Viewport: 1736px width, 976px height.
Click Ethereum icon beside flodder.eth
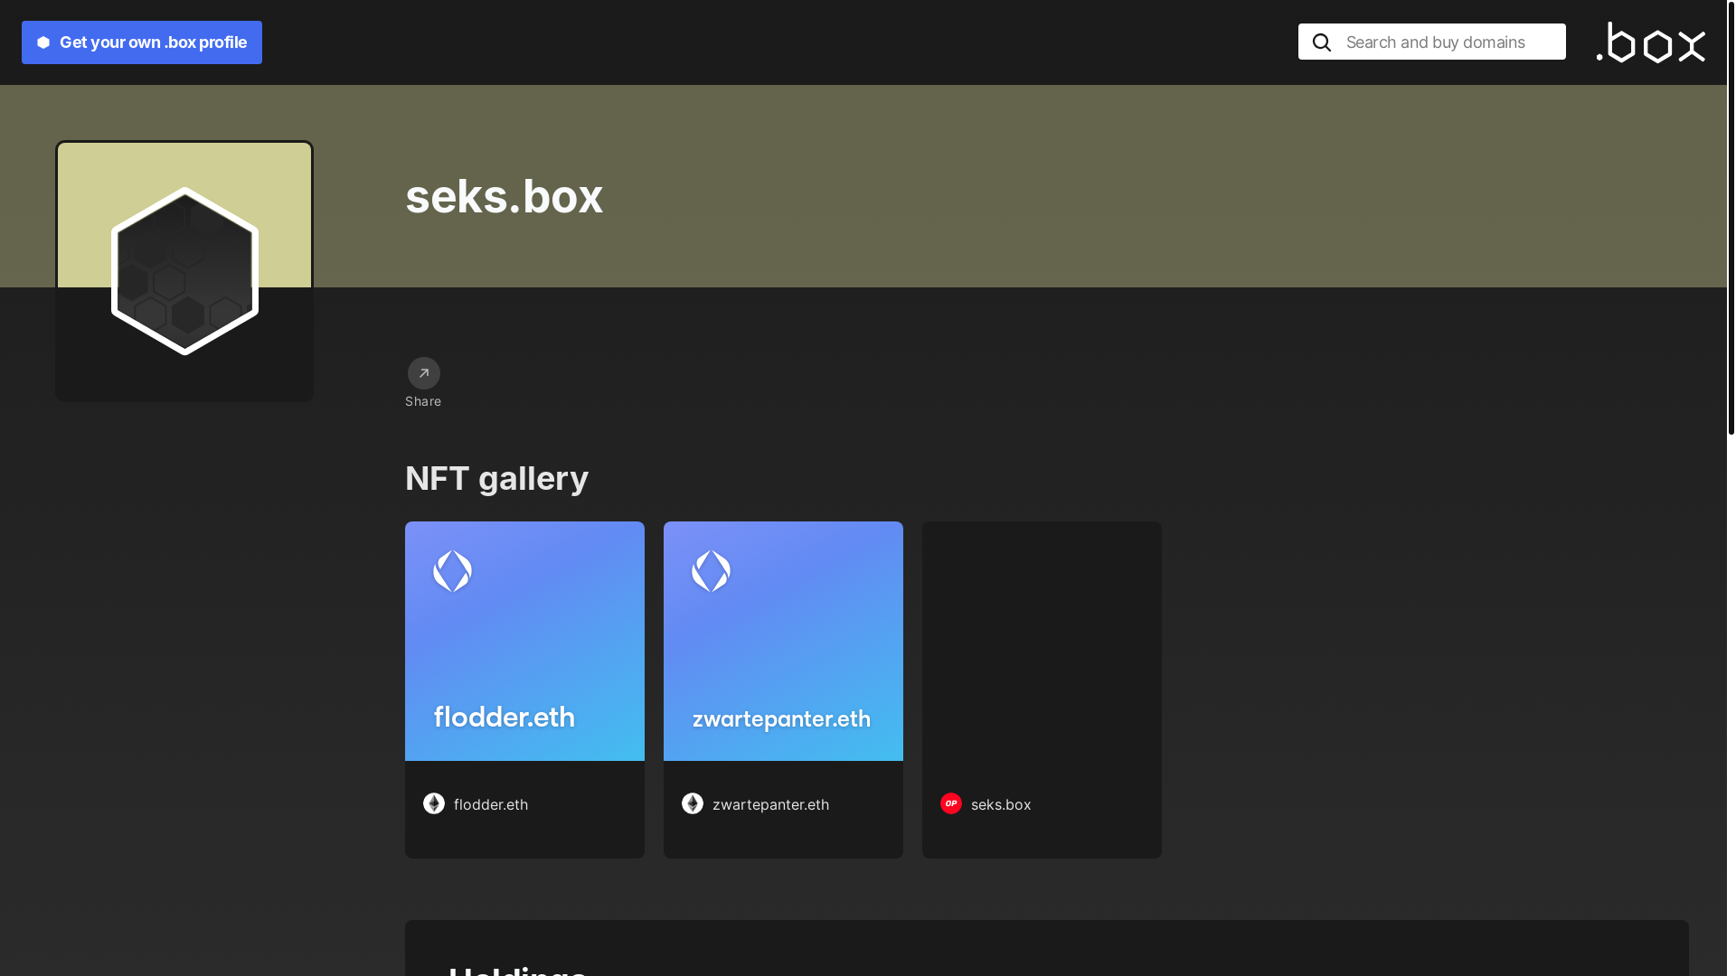click(434, 803)
